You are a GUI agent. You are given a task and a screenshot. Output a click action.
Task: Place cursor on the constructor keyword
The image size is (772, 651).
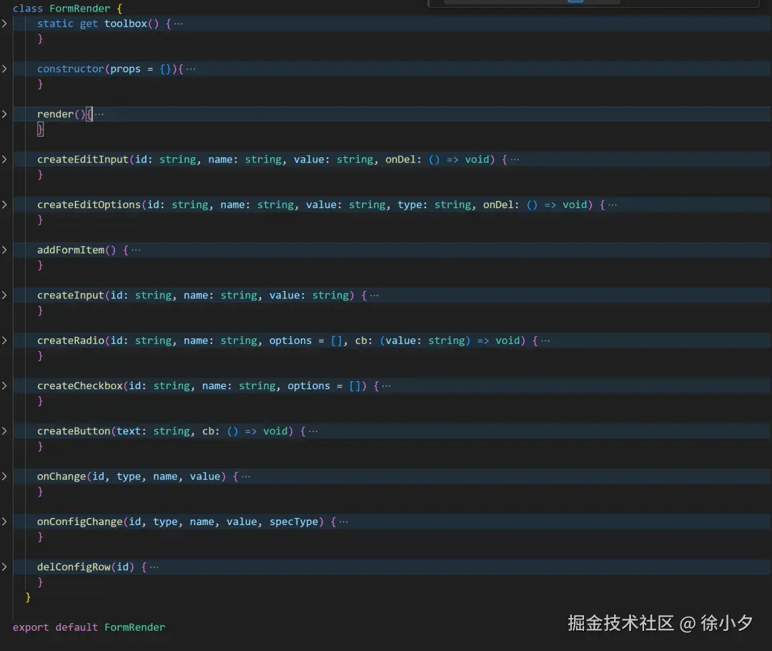[70, 69]
